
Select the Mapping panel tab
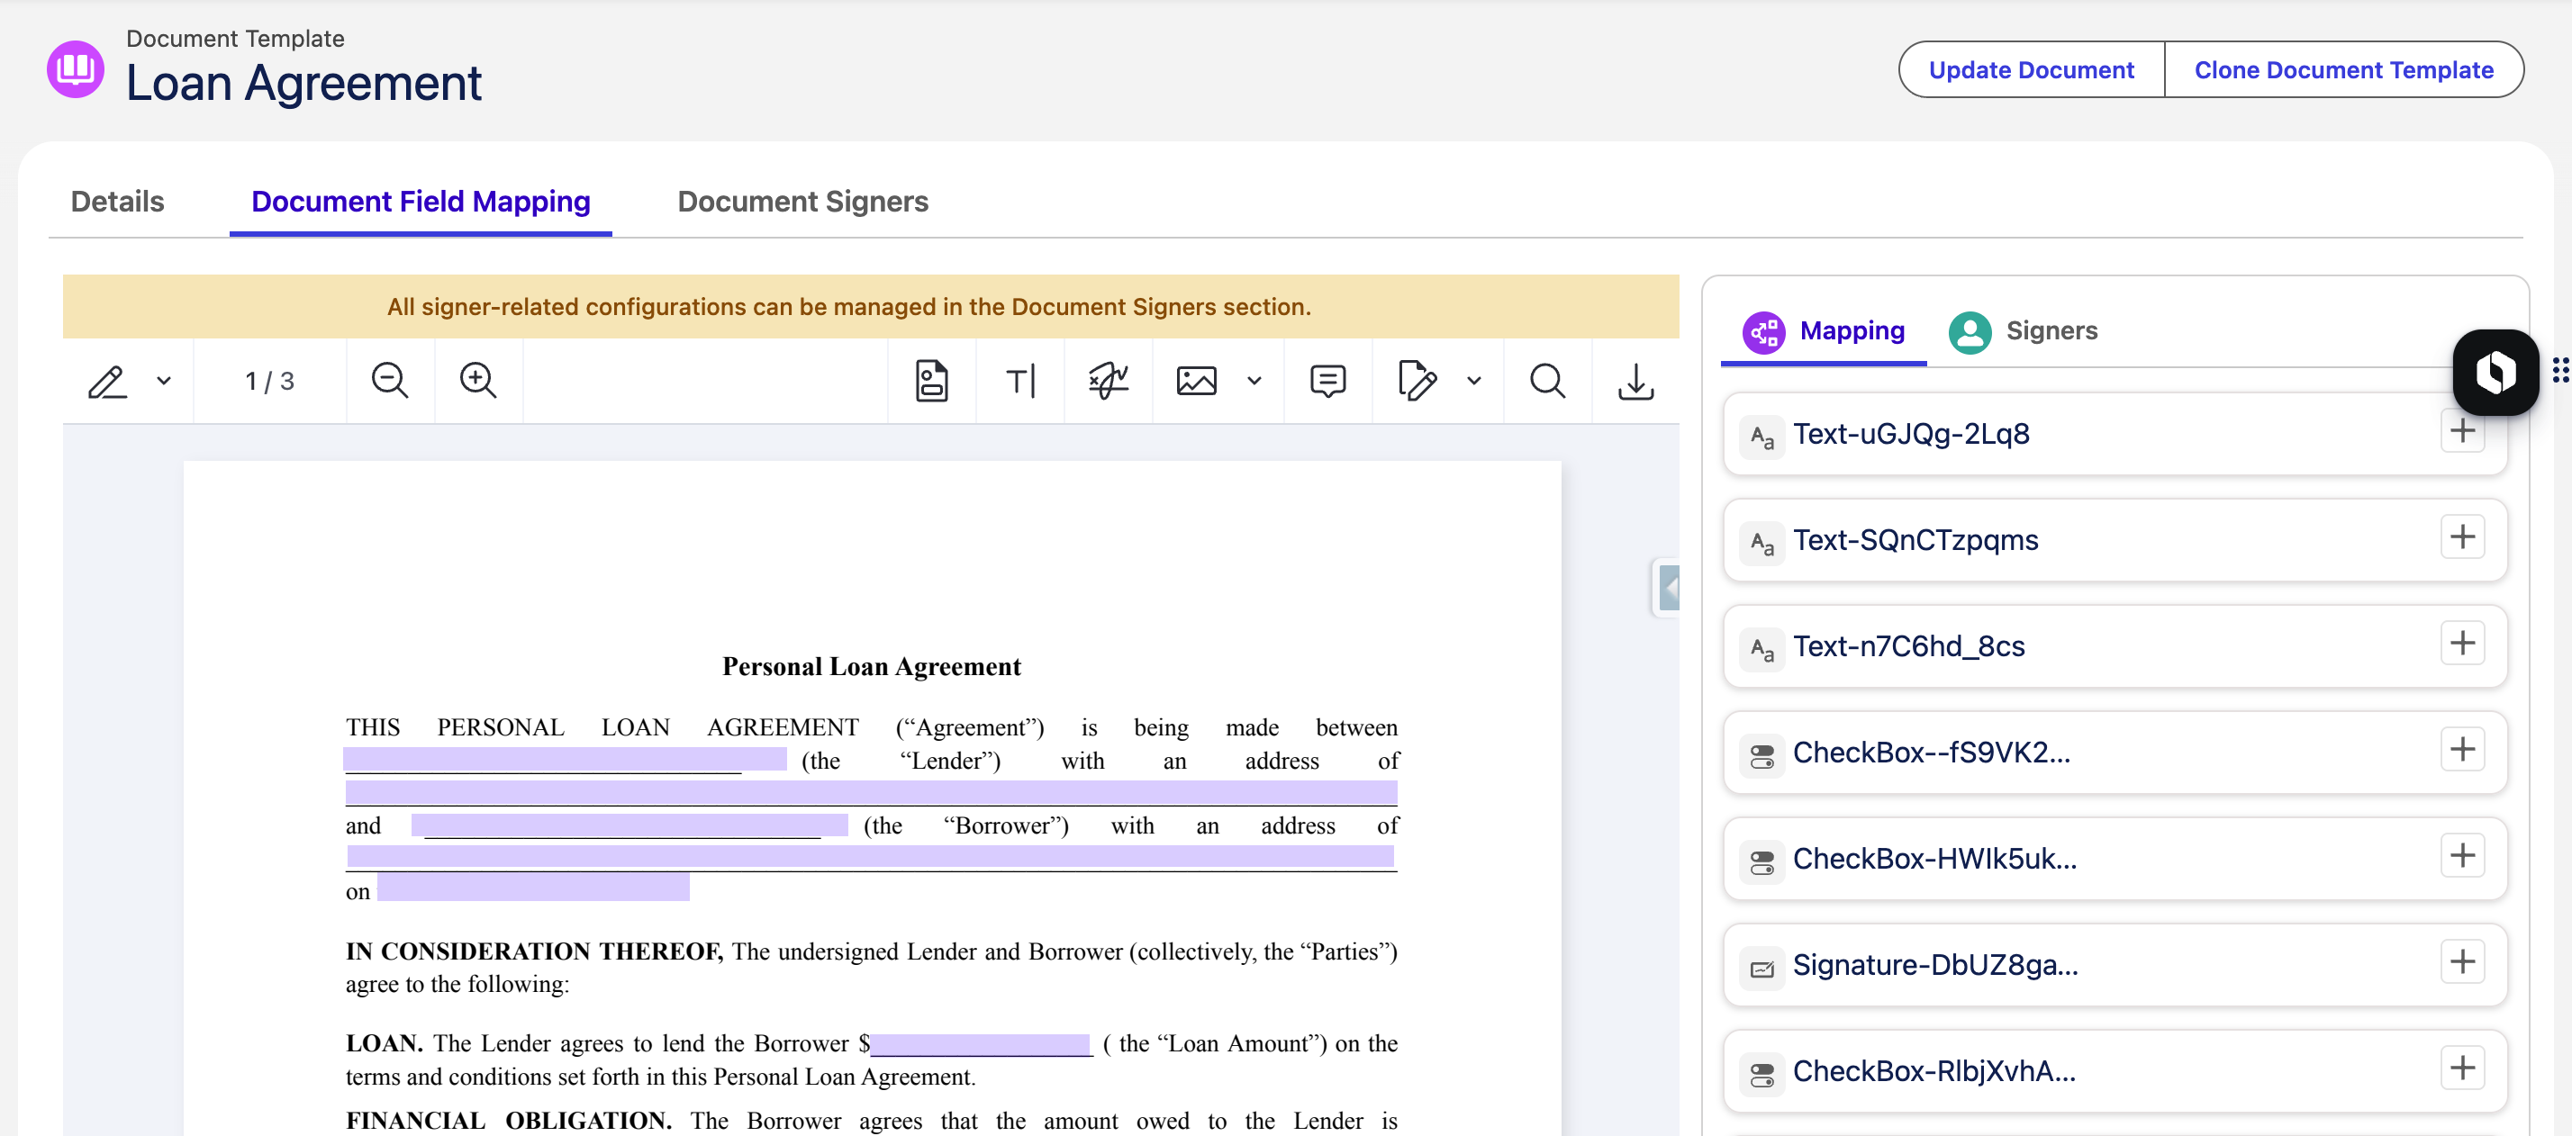tap(1823, 331)
